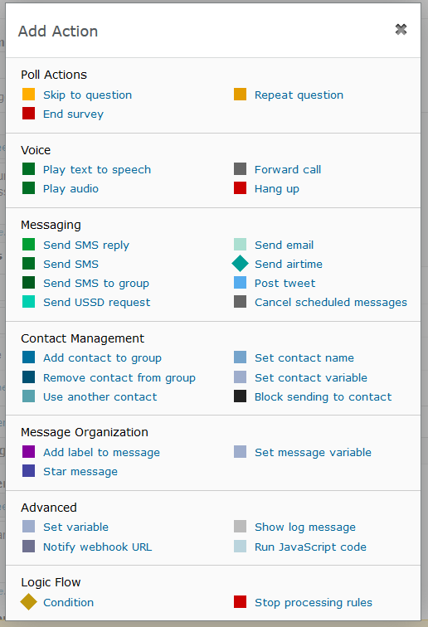Click the purple square beside Add label to message

pyautogui.click(x=28, y=452)
